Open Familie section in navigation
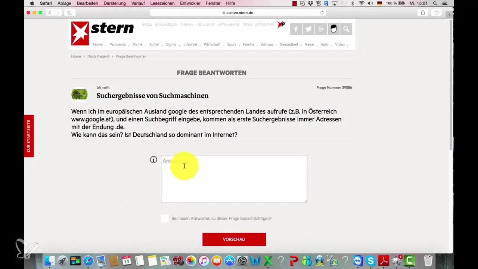The width and height of the screenshot is (478, 269). 248,44
